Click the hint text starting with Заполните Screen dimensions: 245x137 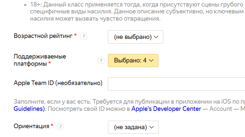click(x=129, y=105)
